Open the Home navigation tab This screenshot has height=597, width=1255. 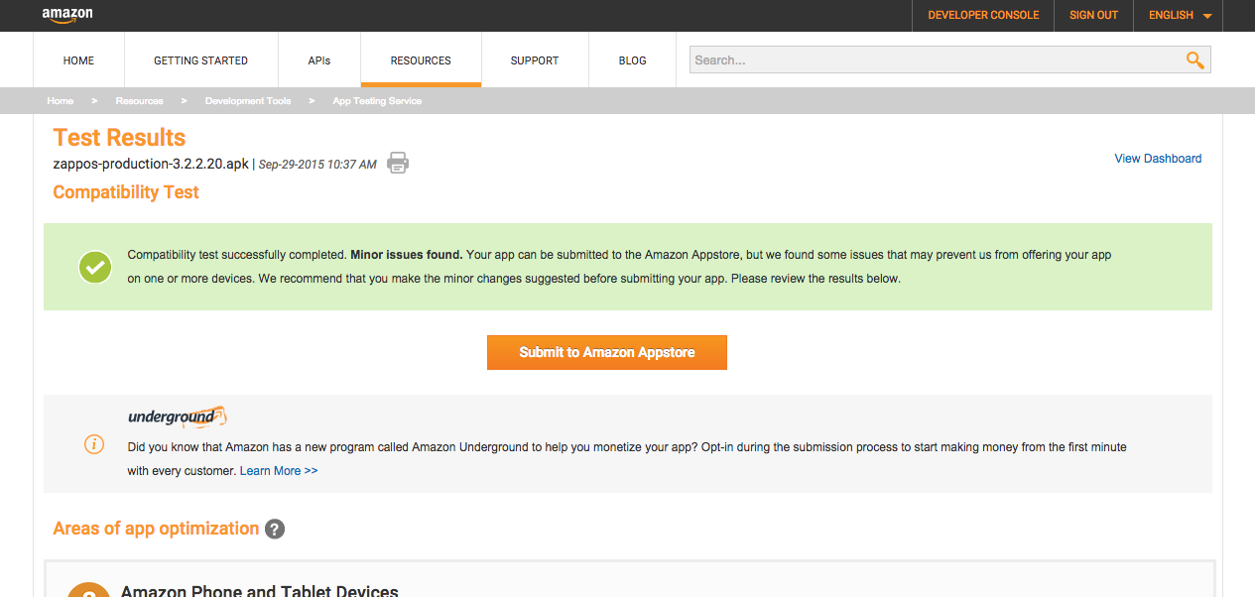pyautogui.click(x=78, y=60)
